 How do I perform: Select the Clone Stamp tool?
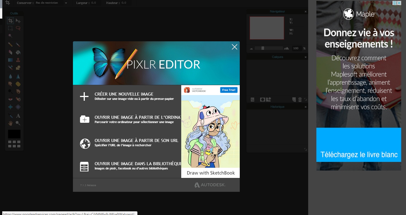coord(18,60)
